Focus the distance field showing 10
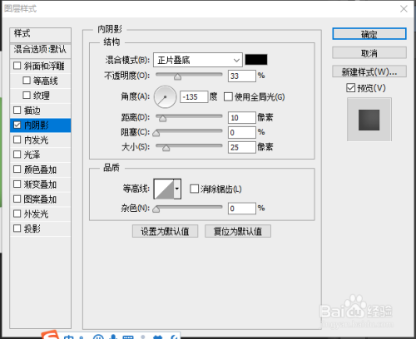The image size is (416, 339). point(241,118)
